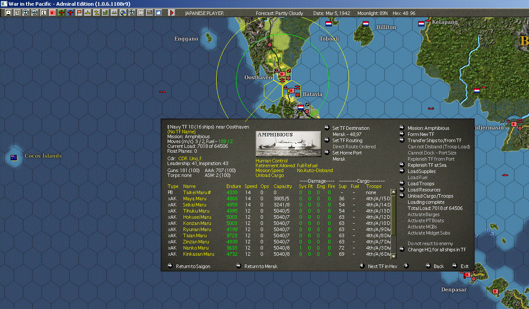Click the Dutch flag base near Ketapang
The image size is (529, 309).
click(421, 24)
